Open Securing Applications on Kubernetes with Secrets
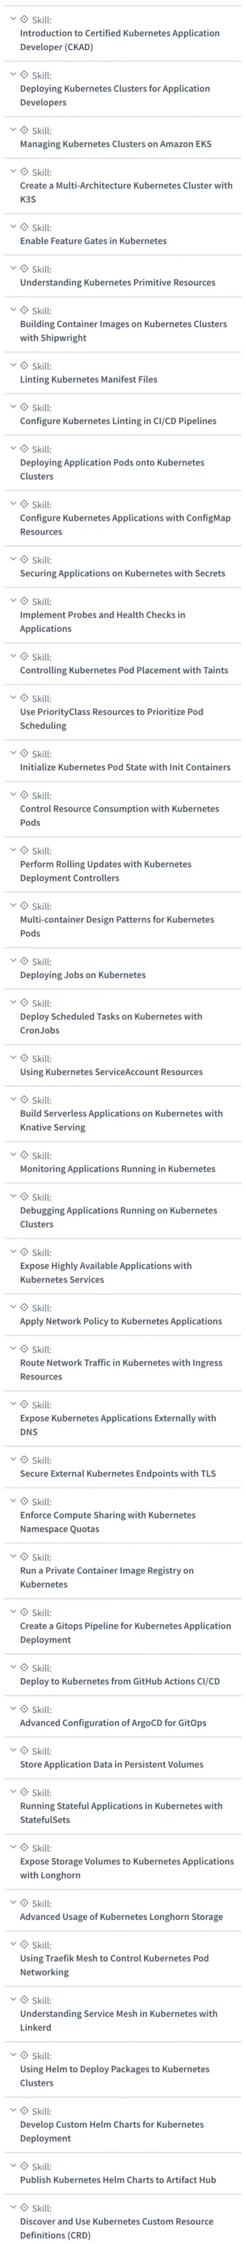The image size is (246, 2244). coord(122,573)
